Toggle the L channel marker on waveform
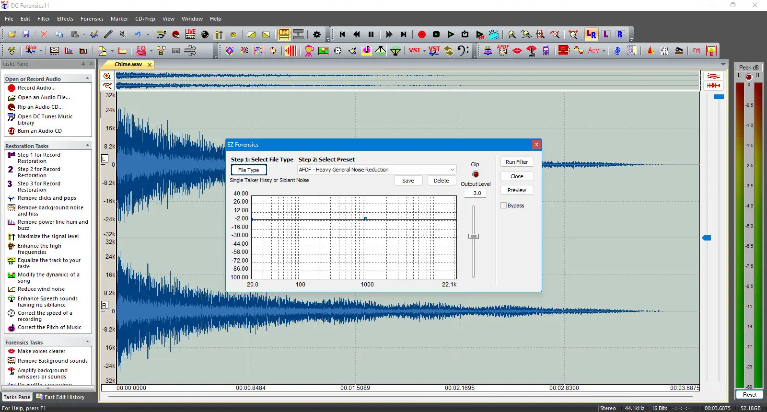 point(105,159)
